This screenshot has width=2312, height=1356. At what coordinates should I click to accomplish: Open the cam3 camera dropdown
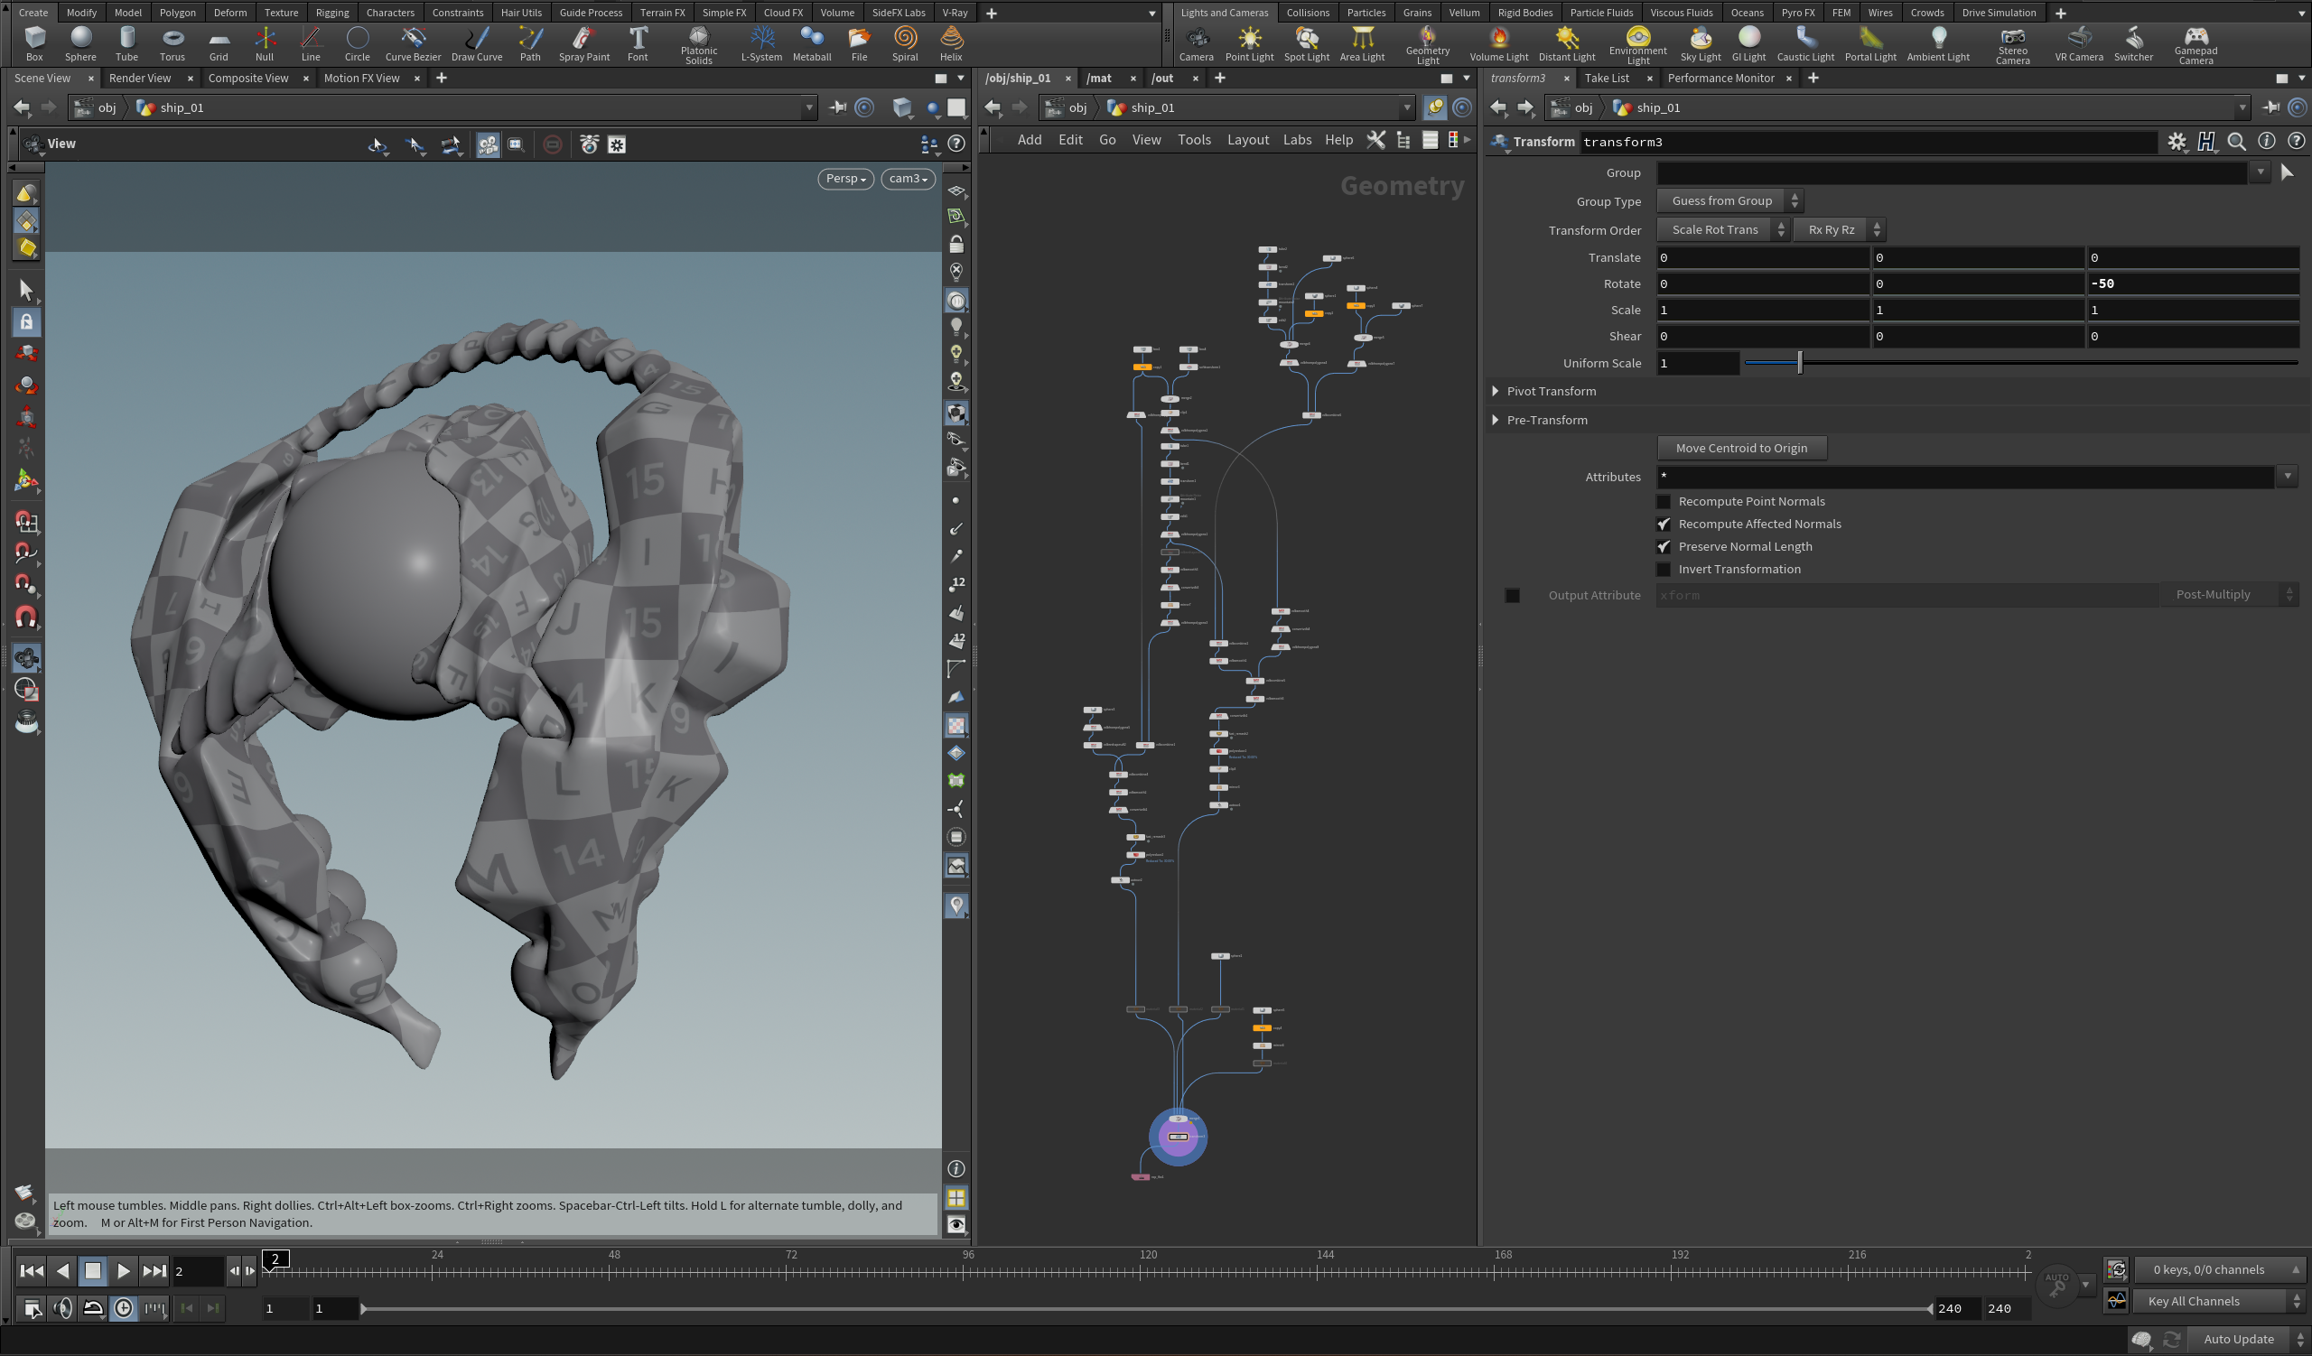[907, 179]
